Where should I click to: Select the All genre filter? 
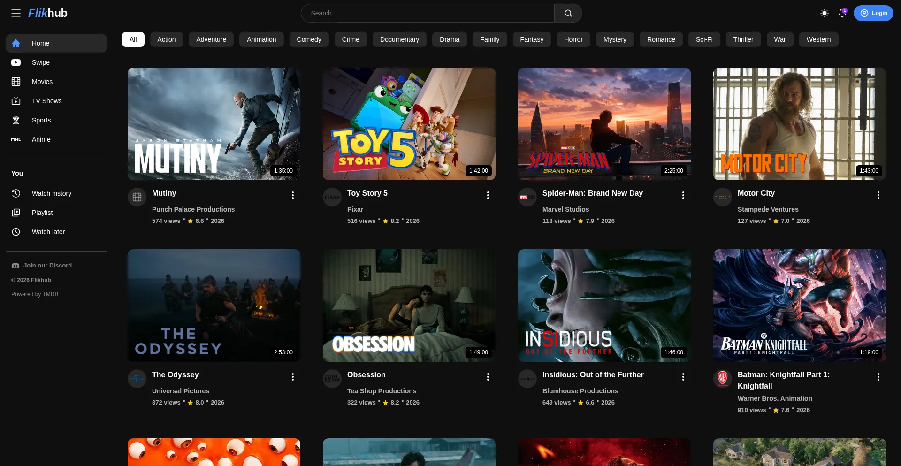click(133, 39)
